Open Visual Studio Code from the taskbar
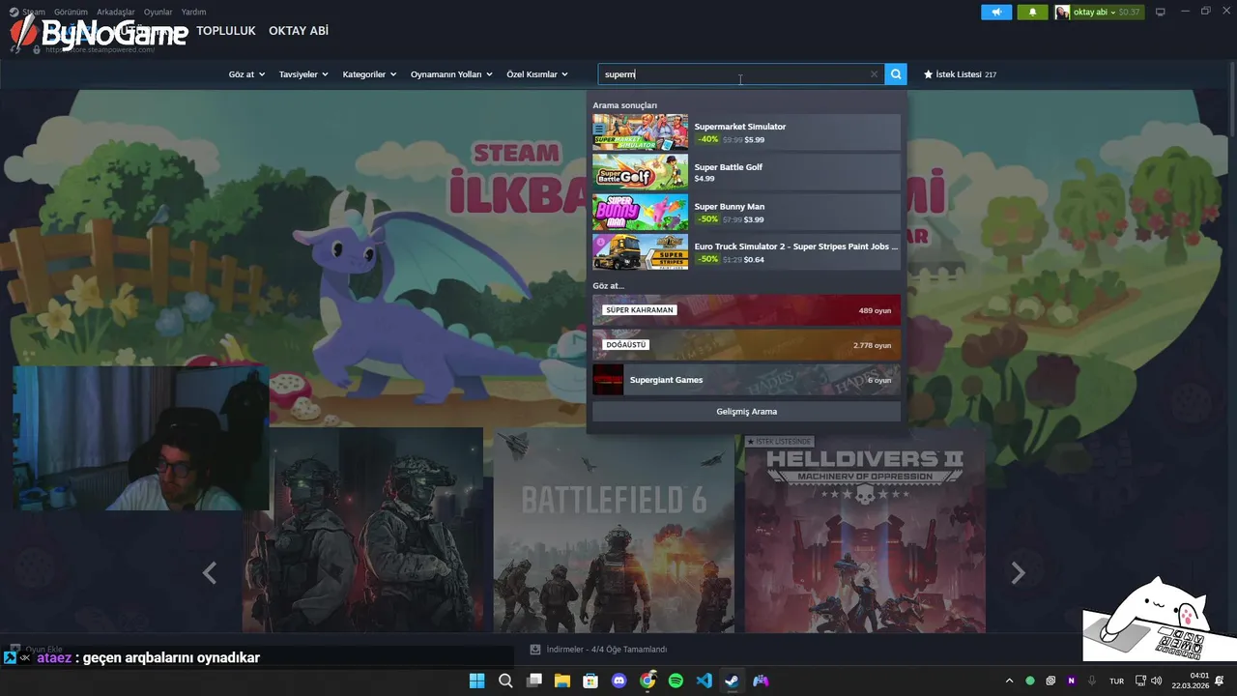 705,681
